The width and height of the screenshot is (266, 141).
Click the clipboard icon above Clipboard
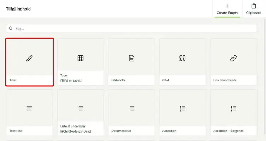254,6
